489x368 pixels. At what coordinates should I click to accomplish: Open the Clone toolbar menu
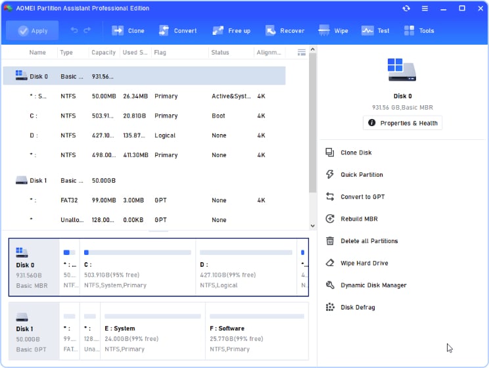point(128,31)
